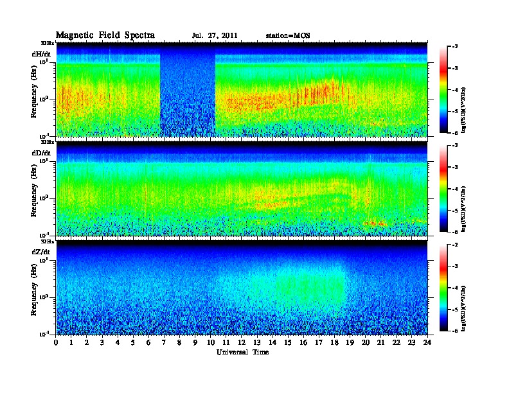This screenshot has width=509, height=393.
Task: Click hour tick label "13" on time axis
Action: pyautogui.click(x=257, y=342)
